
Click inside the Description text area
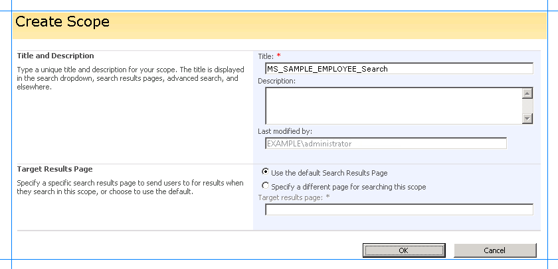point(394,106)
